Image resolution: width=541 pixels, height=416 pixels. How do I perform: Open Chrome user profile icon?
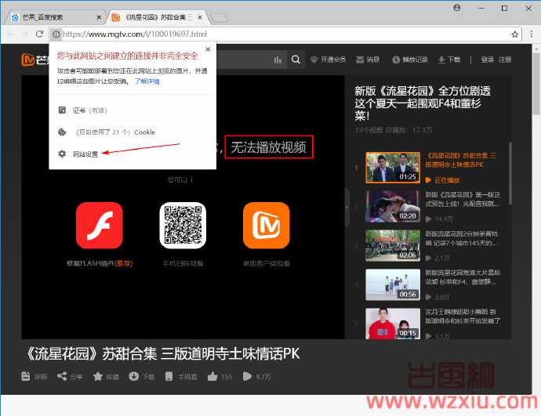[x=457, y=8]
